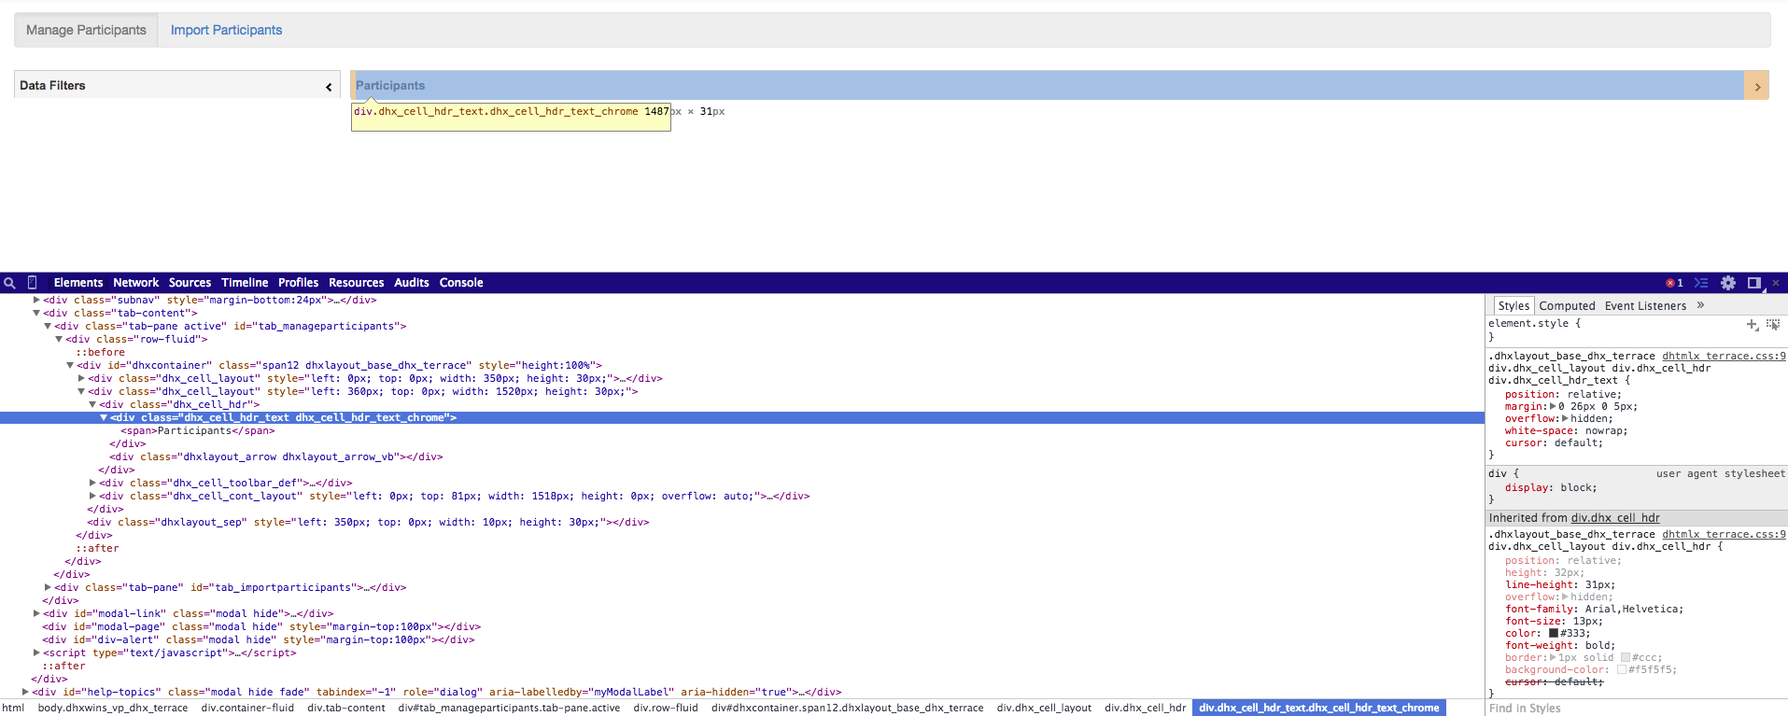
Task: Select the Manage Participants tab
Action: 86,30
